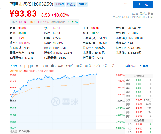Click the 买1 row with 2.50万
The width and height of the screenshot is (161, 134).
point(139,100)
